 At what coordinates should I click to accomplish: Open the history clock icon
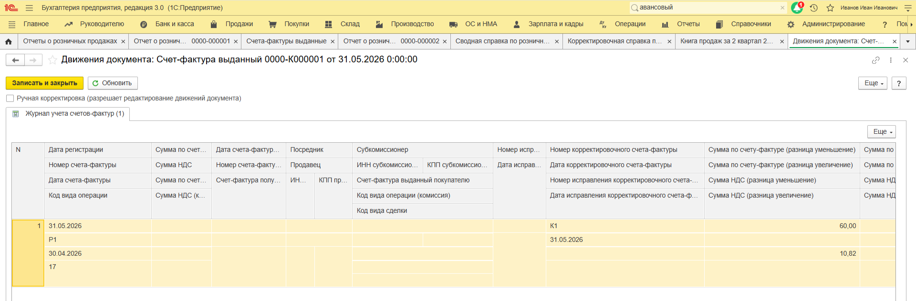coord(814,8)
